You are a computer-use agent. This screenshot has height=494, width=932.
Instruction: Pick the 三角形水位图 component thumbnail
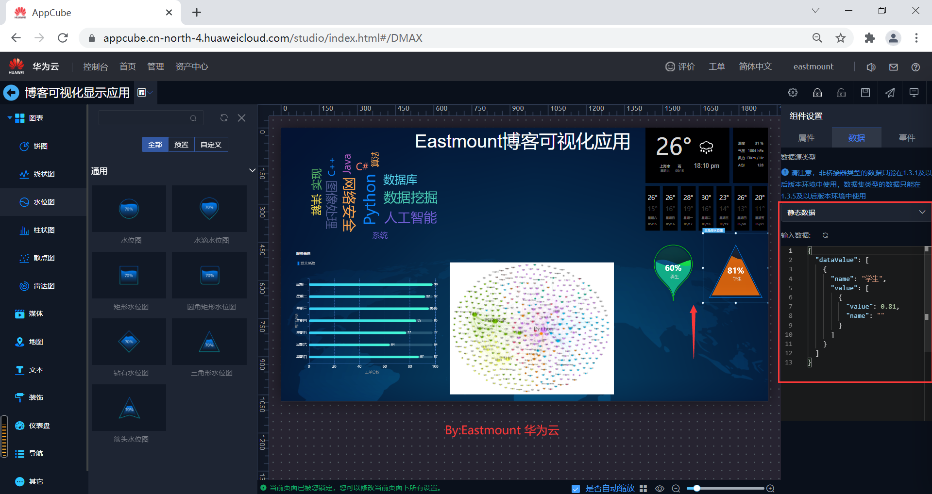(209, 342)
